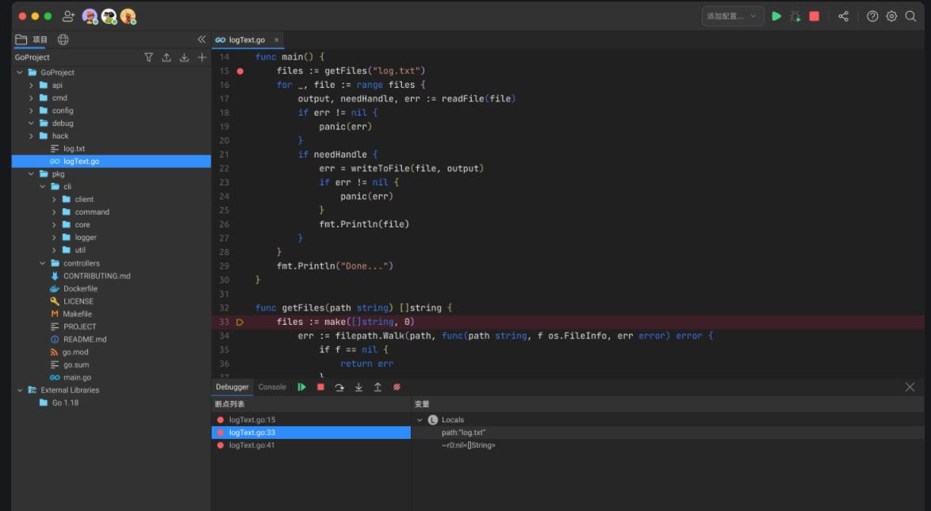Click the Step Out debugger icon
Screen dimensions: 931x511
[377, 387]
